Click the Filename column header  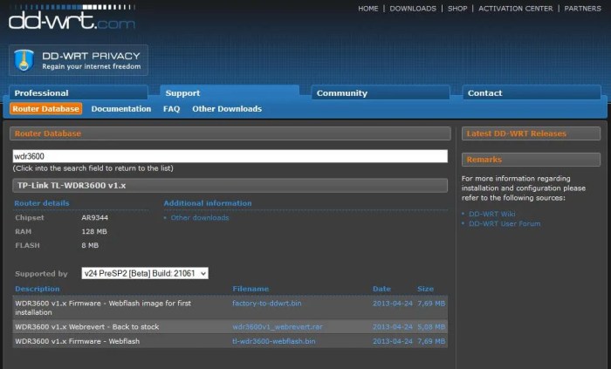(251, 289)
